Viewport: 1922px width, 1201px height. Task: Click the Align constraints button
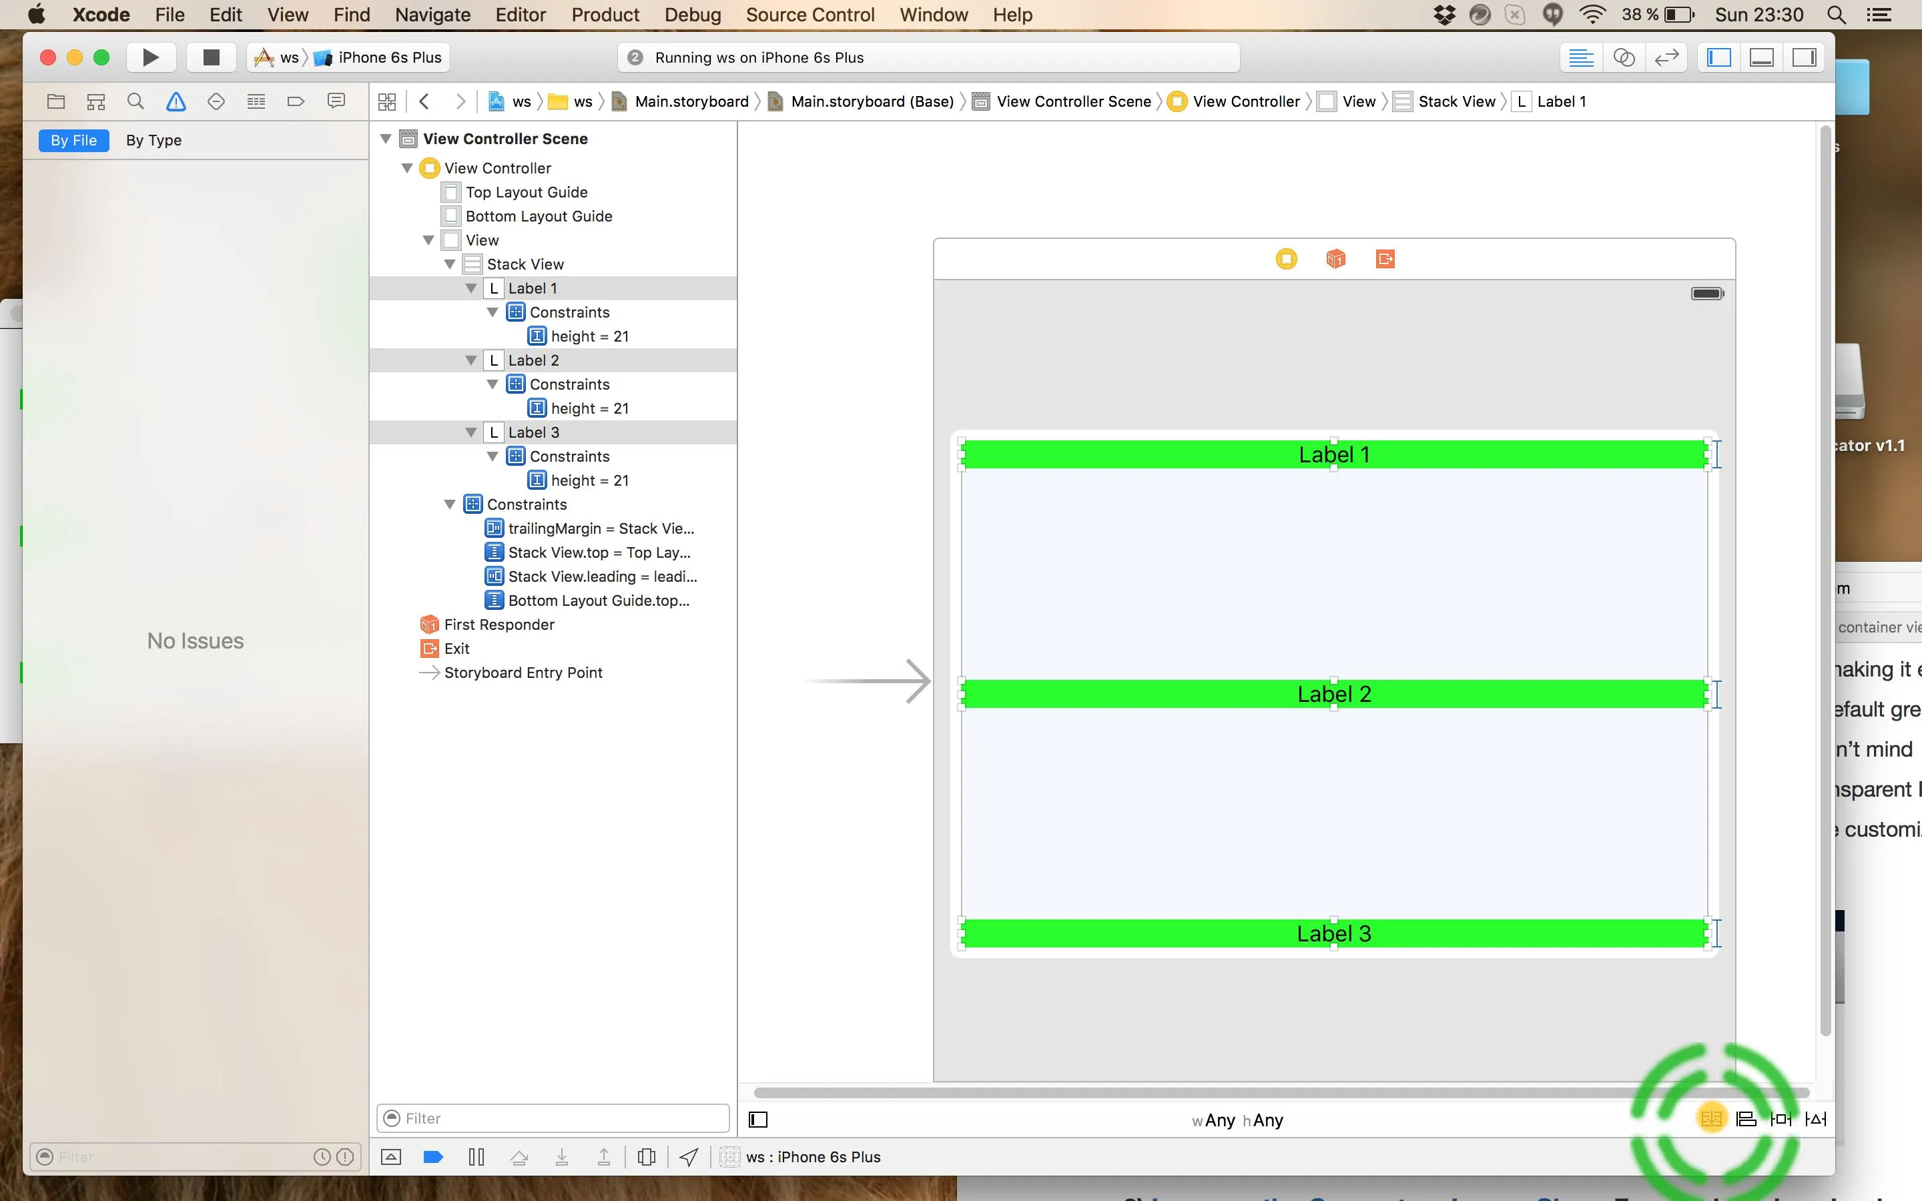tap(1746, 1119)
